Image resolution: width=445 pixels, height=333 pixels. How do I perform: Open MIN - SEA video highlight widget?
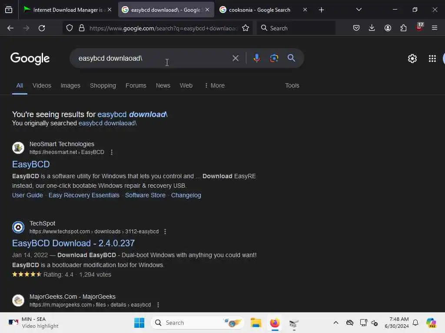(x=33, y=323)
